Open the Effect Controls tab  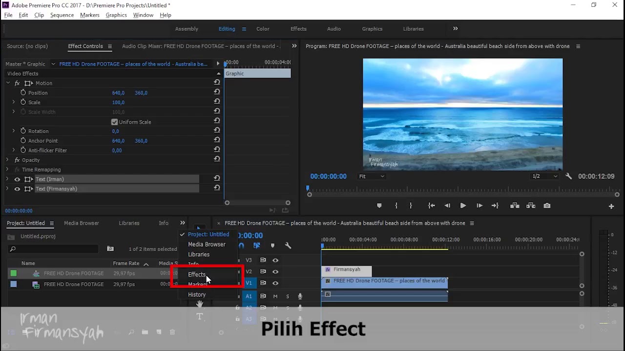click(85, 46)
